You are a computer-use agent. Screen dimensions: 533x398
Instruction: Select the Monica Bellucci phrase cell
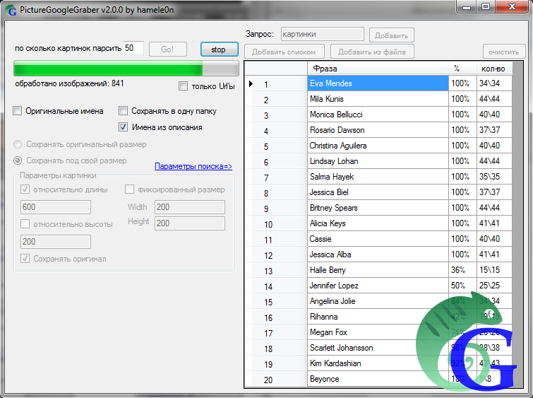point(378,115)
